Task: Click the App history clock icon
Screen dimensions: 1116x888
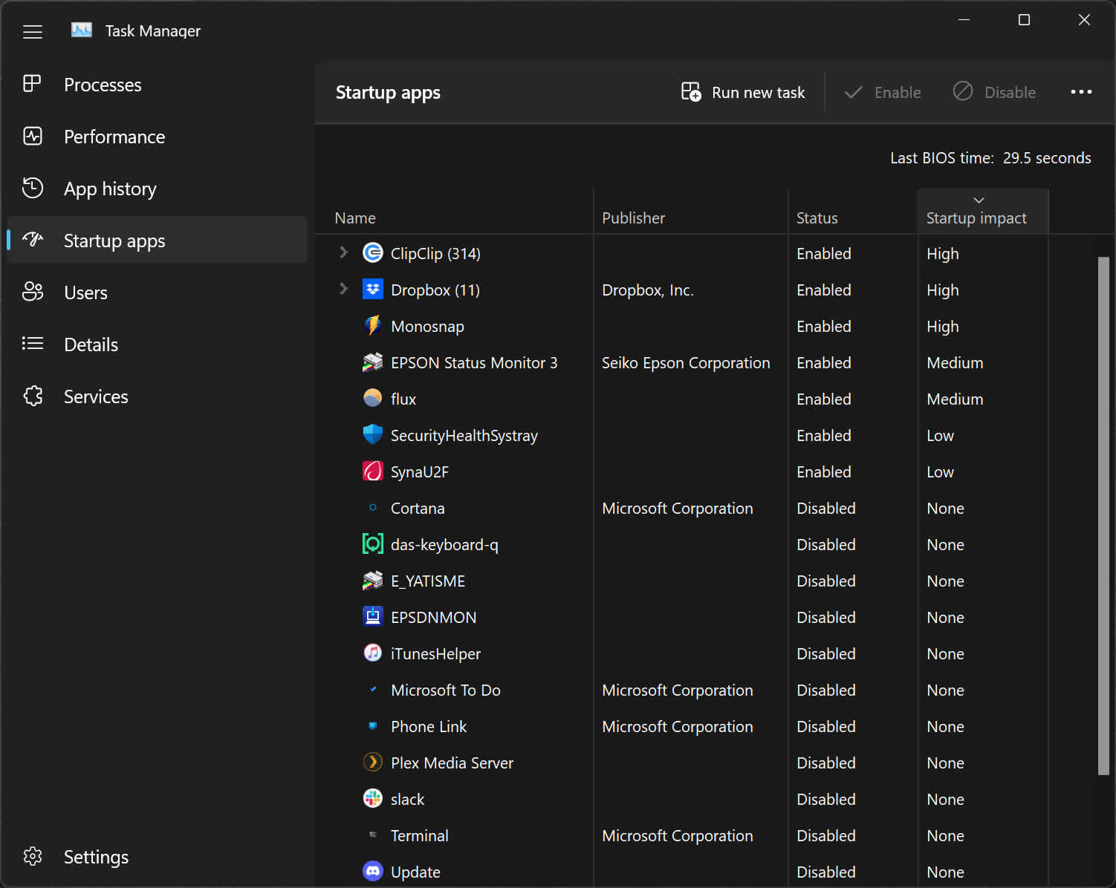Action: [x=33, y=188]
